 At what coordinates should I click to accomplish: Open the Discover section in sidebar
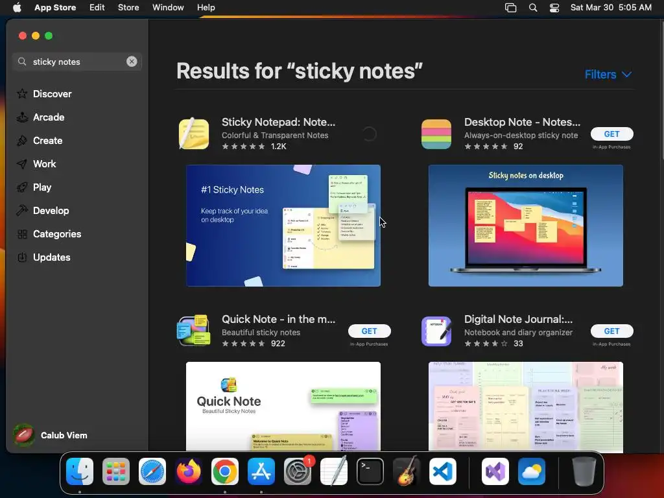click(52, 94)
